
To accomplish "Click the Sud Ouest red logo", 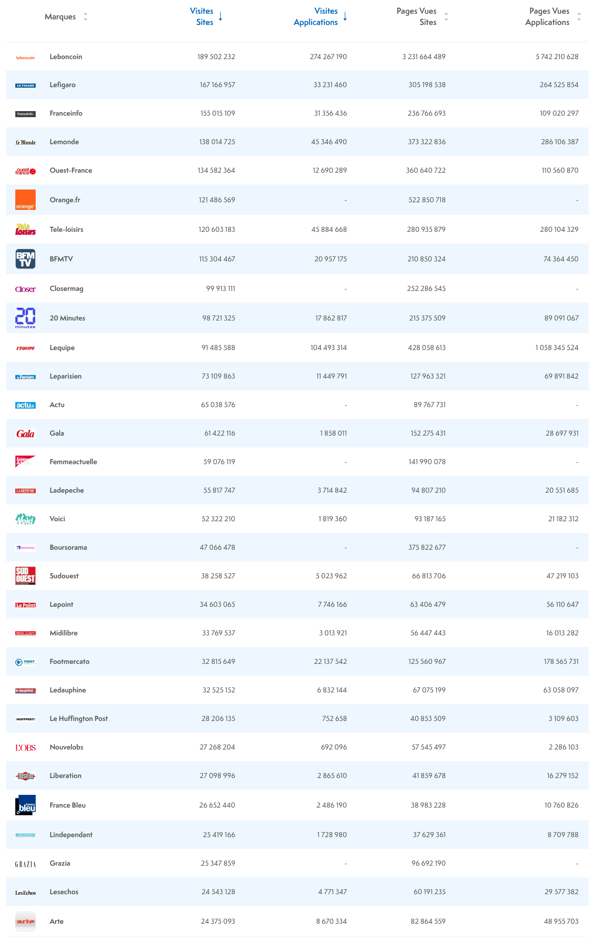I will coord(25,576).
